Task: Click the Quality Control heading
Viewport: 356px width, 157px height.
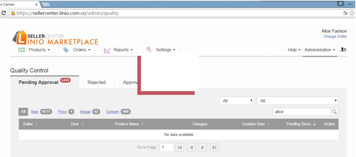Action: pyautogui.click(x=29, y=71)
